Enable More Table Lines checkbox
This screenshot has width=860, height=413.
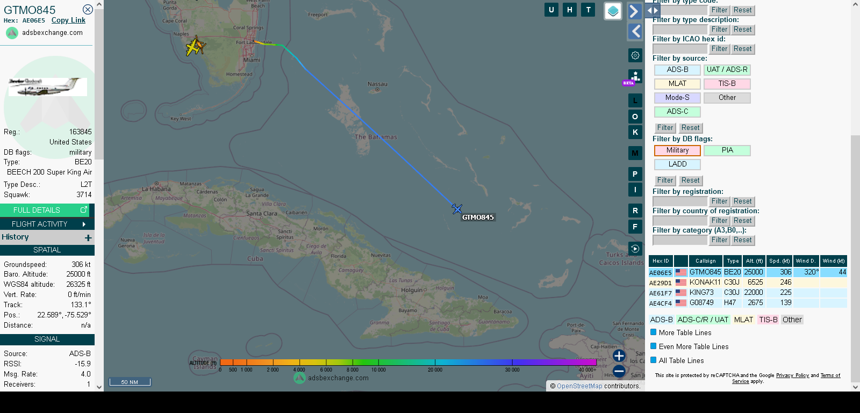tap(654, 332)
